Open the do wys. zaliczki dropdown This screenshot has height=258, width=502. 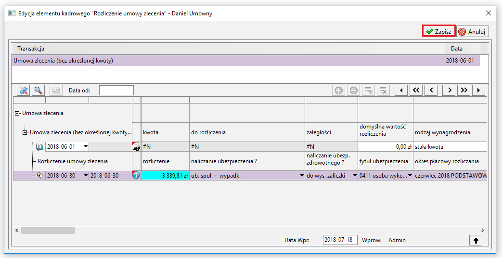[354, 175]
